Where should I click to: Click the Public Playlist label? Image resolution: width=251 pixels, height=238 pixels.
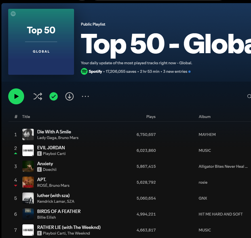(93, 24)
